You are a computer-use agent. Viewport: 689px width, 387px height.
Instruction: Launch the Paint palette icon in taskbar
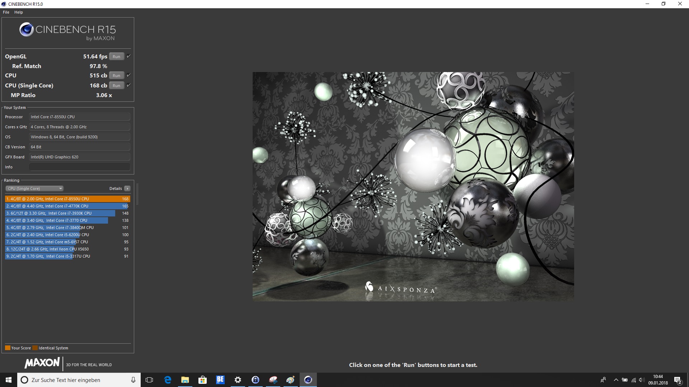[x=290, y=380]
